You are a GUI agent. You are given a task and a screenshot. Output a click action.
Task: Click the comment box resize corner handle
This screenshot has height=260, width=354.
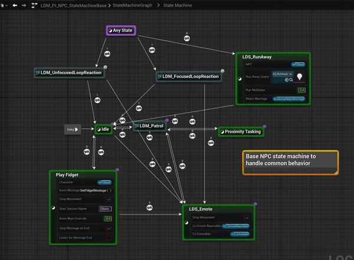point(336,172)
